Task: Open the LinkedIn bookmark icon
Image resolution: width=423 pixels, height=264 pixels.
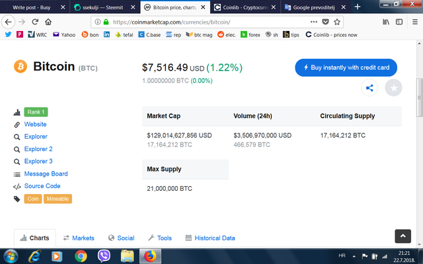Action: 107,34
